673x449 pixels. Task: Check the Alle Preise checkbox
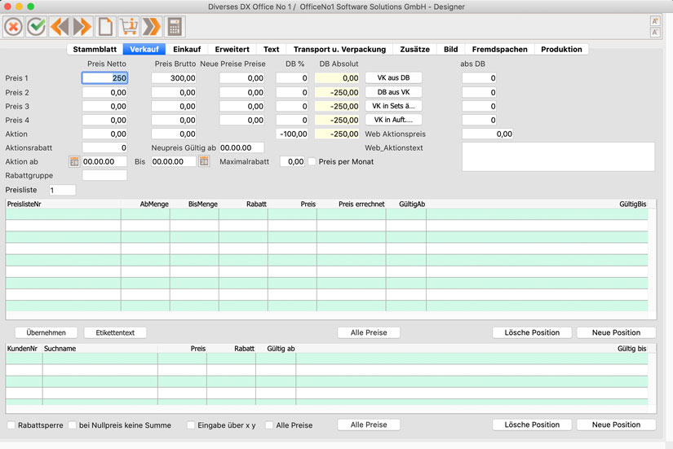(269, 425)
